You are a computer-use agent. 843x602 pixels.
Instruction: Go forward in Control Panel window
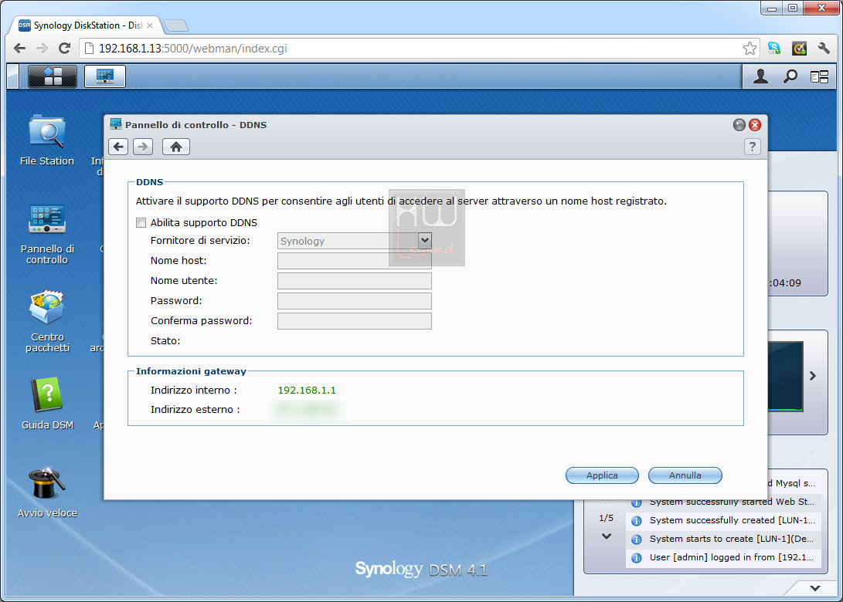point(143,147)
